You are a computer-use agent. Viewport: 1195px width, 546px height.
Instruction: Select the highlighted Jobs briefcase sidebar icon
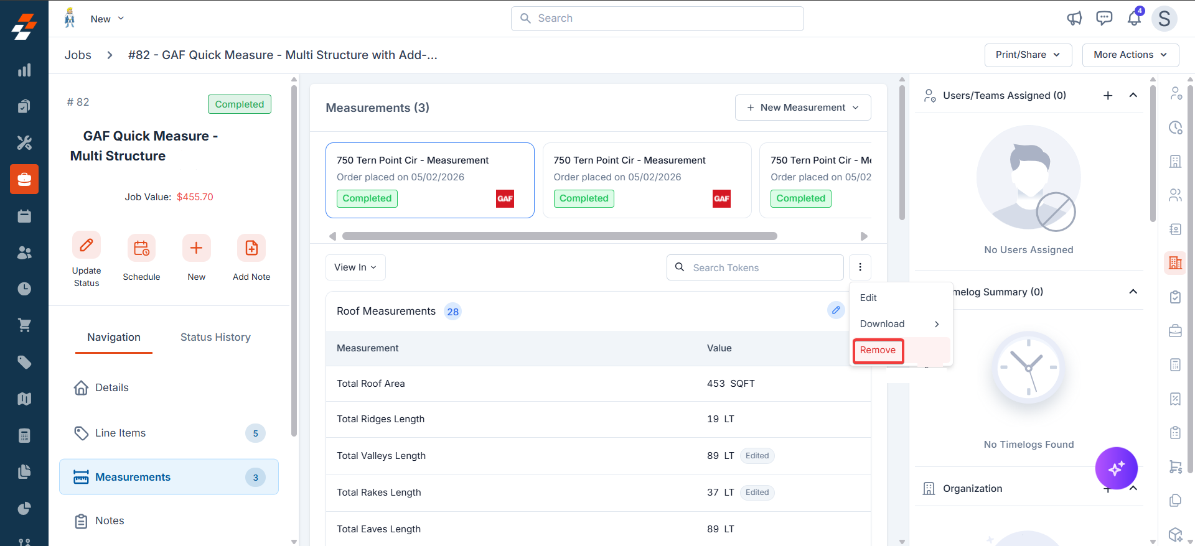[x=24, y=179]
